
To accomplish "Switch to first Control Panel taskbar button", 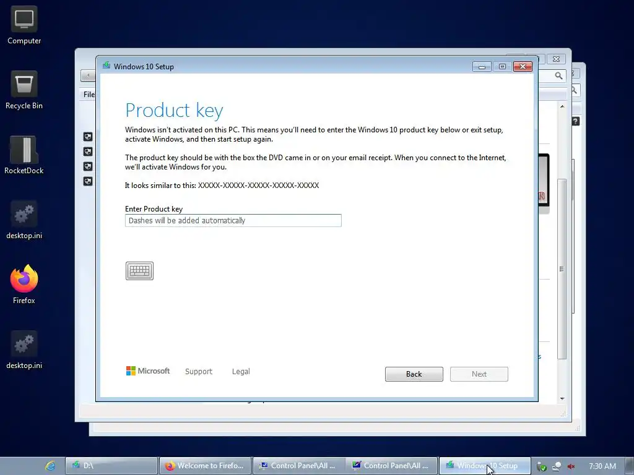I will [299, 466].
